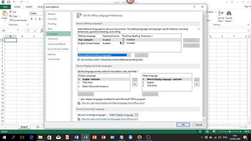The height and width of the screenshot is (141, 251).
Task: Click the Copy command in ribbon
Action: point(14,16)
